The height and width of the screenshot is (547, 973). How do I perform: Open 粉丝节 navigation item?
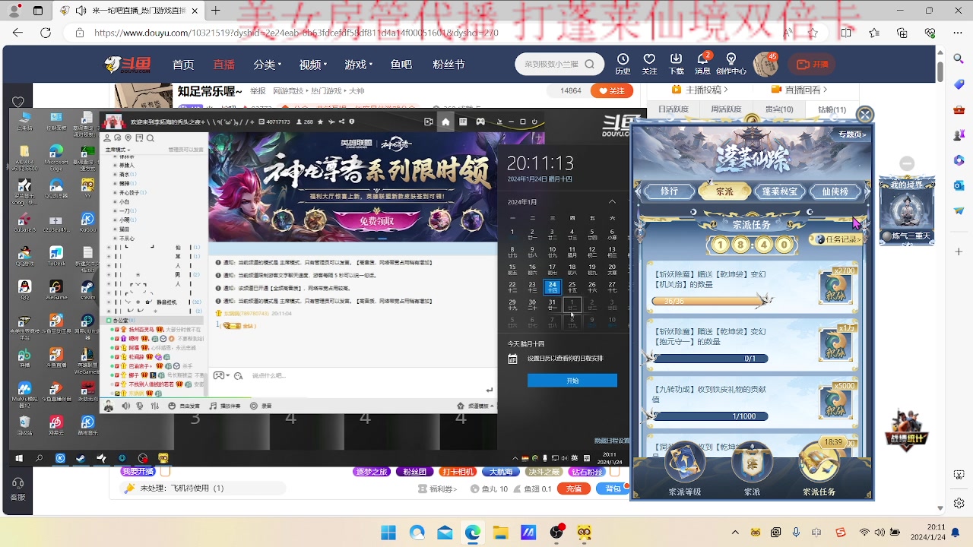click(448, 65)
